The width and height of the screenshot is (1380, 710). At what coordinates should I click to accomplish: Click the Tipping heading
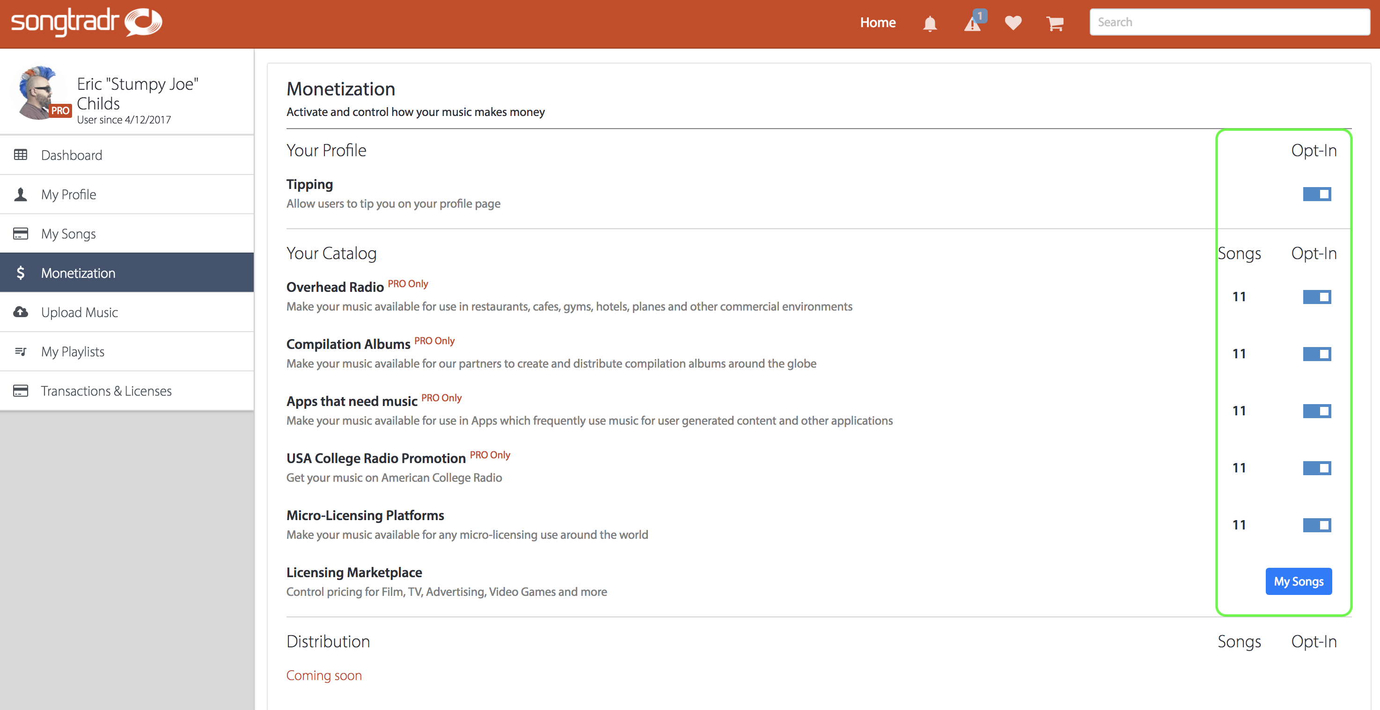pyautogui.click(x=309, y=184)
